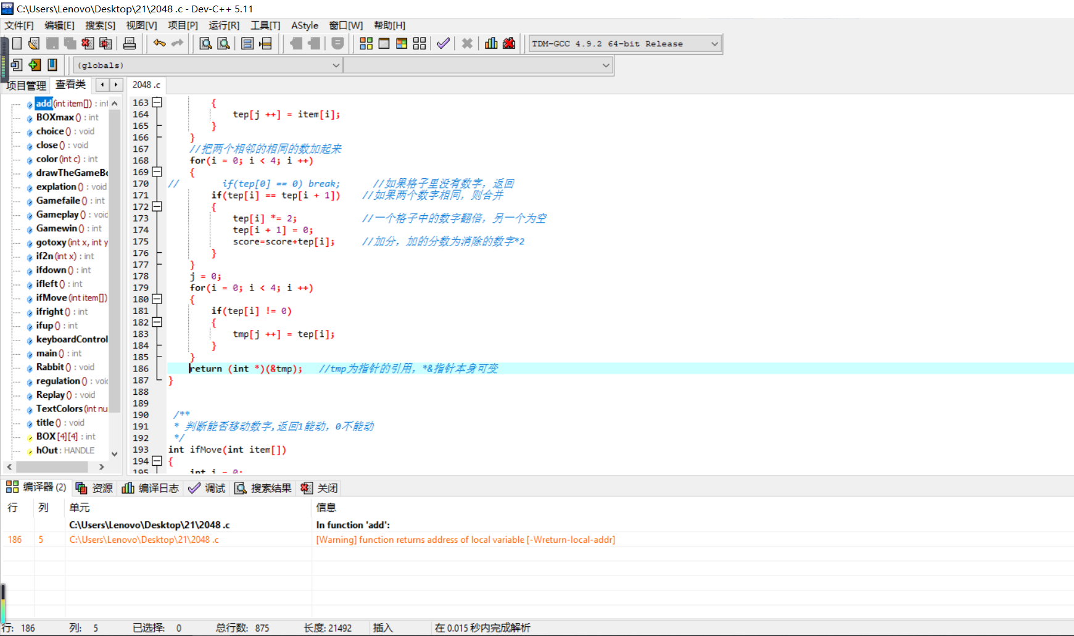The width and height of the screenshot is (1074, 636).
Task: Collapse the code fold at line 182
Action: pos(157,322)
